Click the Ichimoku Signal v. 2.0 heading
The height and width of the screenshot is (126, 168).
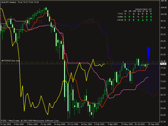tap(143, 9)
